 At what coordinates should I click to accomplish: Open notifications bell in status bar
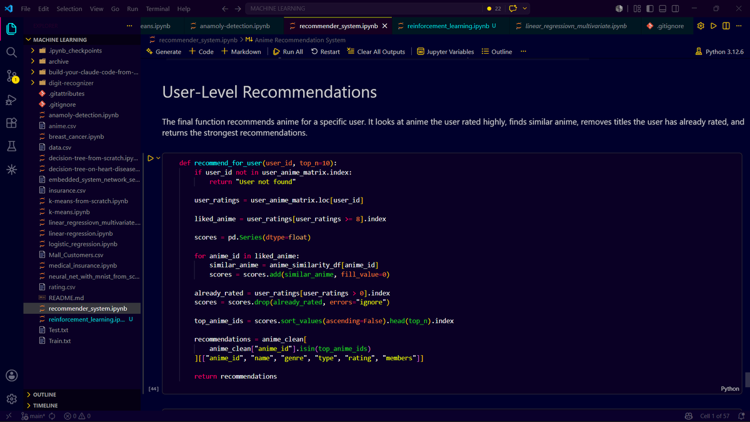pyautogui.click(x=741, y=416)
